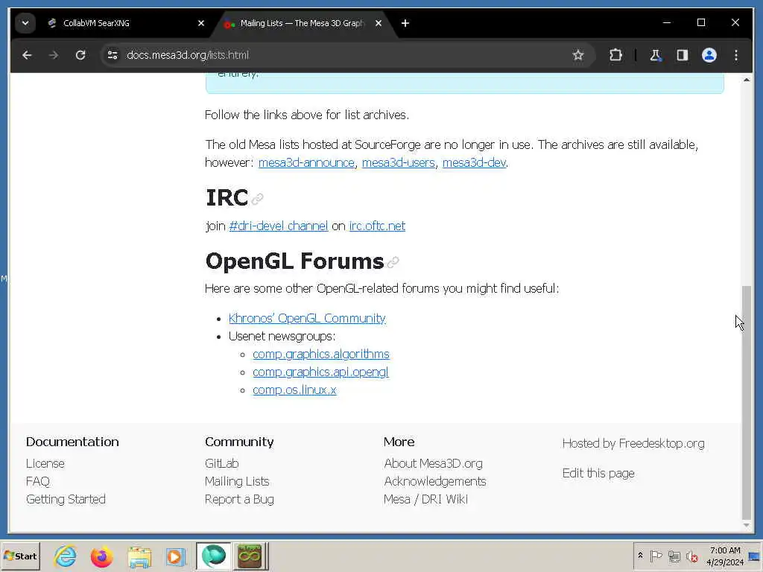Open Windows Media Player from the taskbar
Image resolution: width=763 pixels, height=572 pixels.
click(x=175, y=556)
